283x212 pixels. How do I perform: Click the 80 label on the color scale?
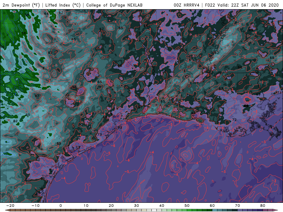(263, 206)
